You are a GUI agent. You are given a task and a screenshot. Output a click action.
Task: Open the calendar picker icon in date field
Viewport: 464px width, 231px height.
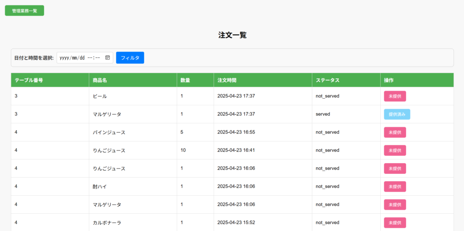(107, 58)
